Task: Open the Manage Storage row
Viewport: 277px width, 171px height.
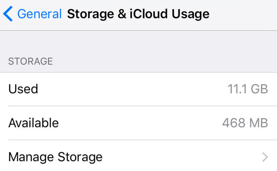Action: pyautogui.click(x=138, y=157)
